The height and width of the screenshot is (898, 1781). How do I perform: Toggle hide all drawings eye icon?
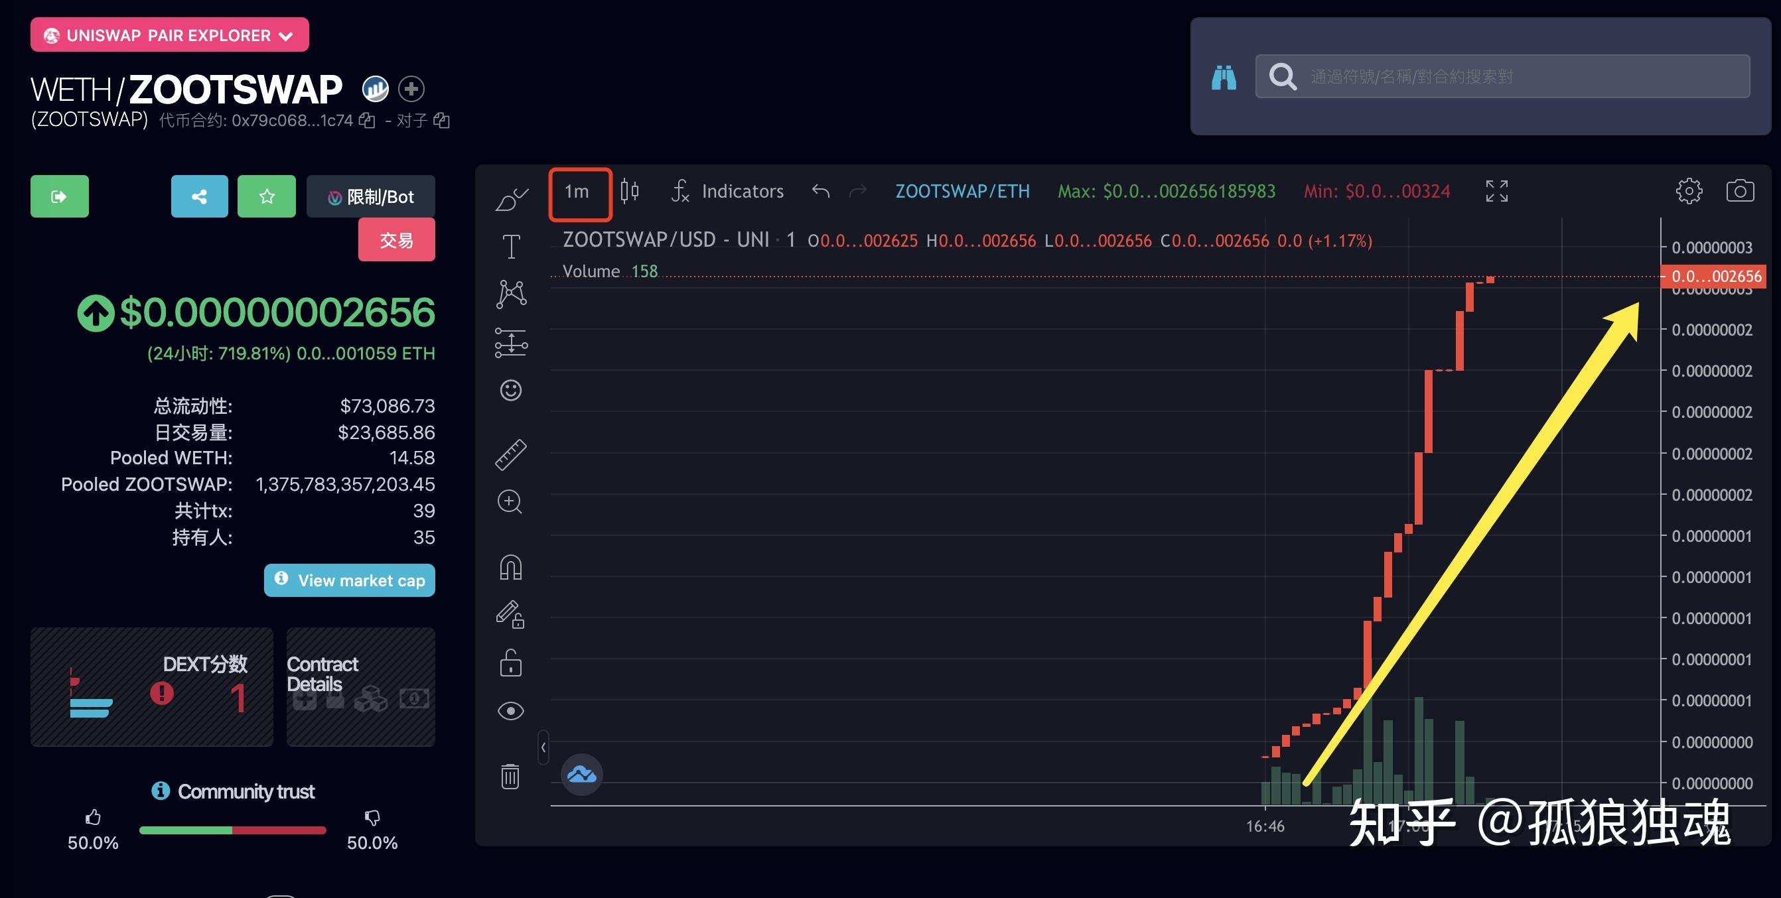click(511, 711)
